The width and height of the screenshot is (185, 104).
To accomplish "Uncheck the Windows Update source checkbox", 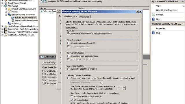I will coord(72,100).
